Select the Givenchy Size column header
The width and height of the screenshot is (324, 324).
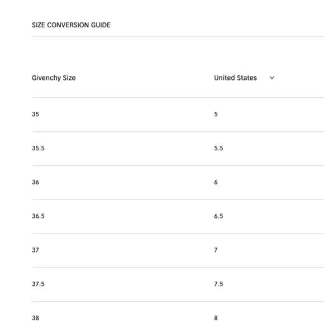(x=54, y=78)
